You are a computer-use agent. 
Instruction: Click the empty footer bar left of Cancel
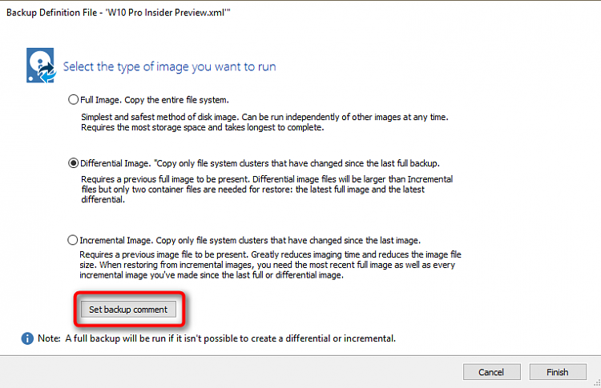click(x=230, y=372)
